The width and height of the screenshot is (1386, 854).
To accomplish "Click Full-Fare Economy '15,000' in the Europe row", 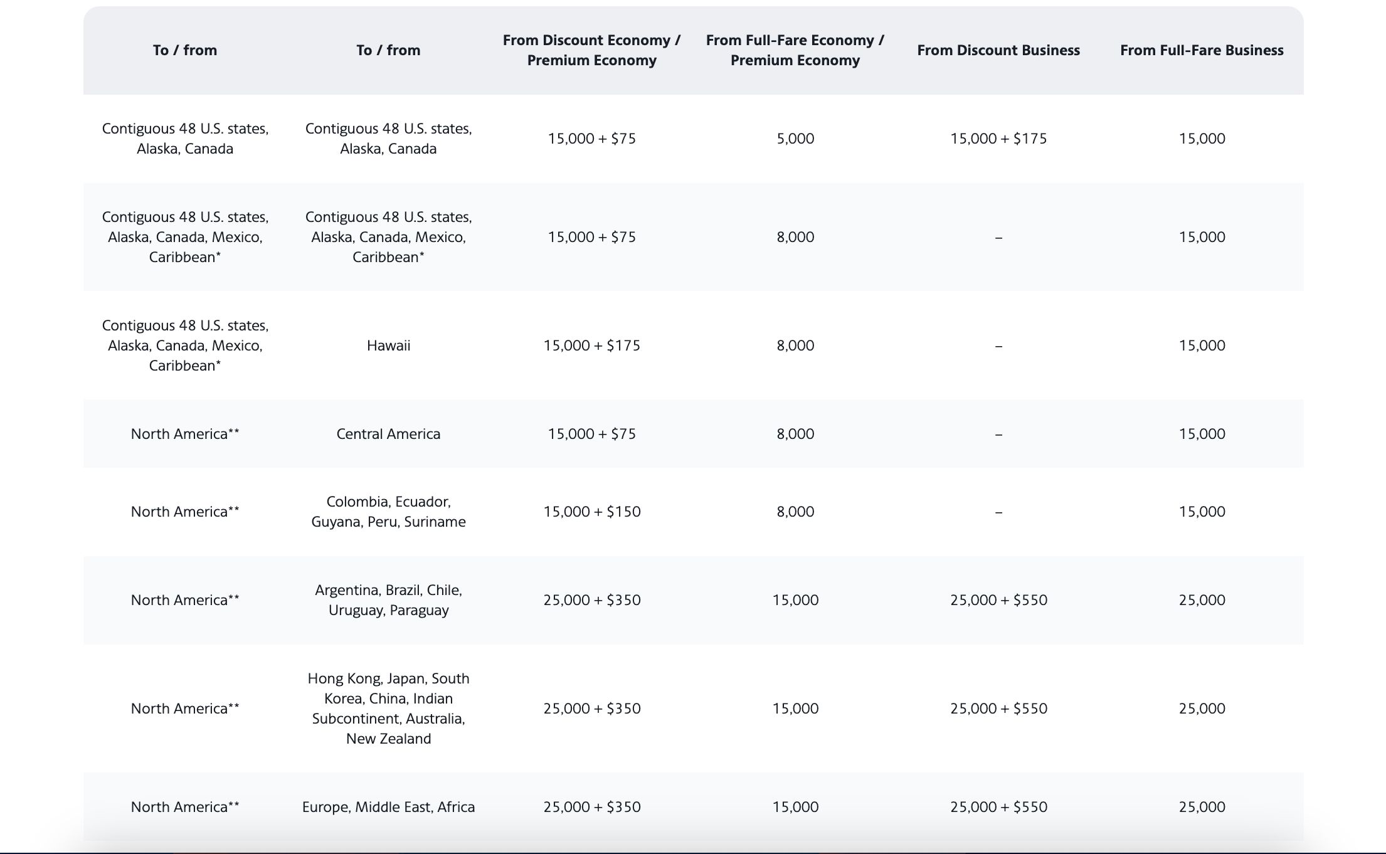I will (795, 807).
